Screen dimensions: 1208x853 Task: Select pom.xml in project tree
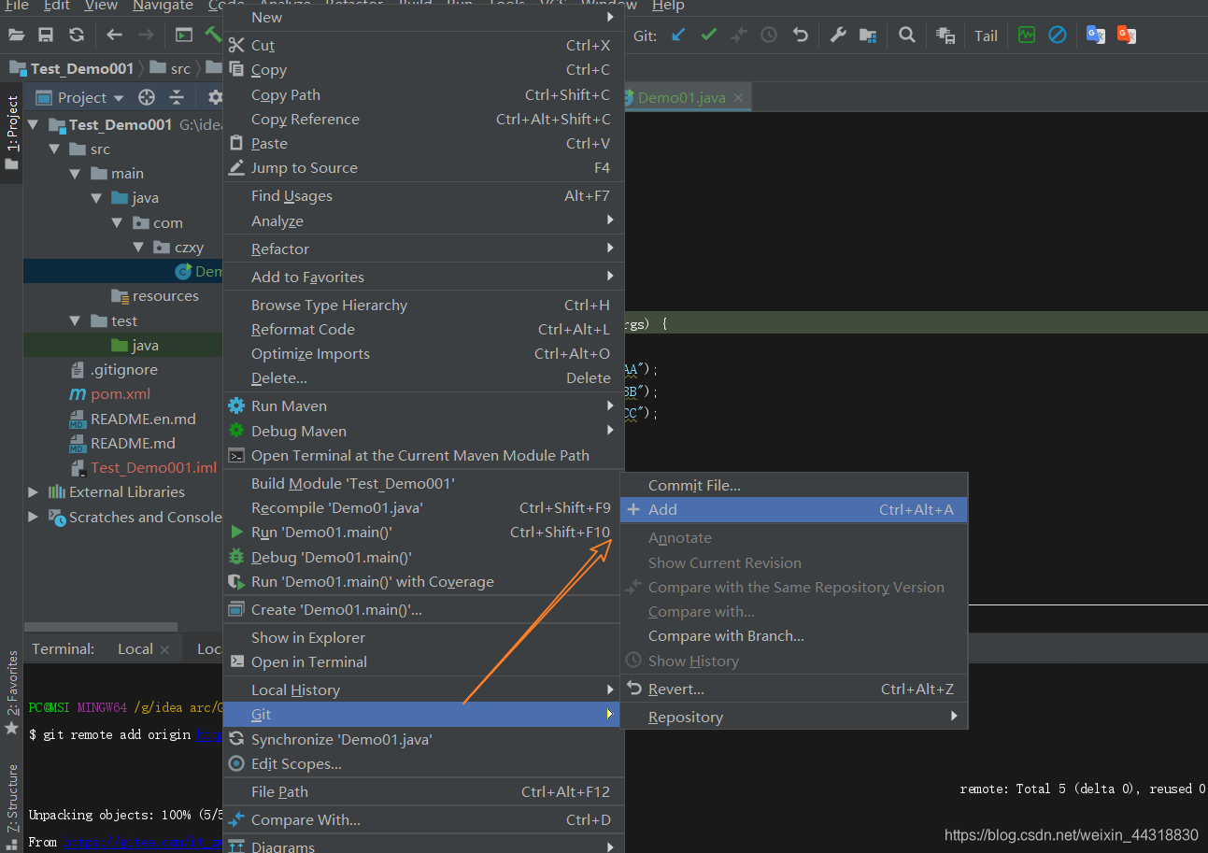[x=121, y=393]
